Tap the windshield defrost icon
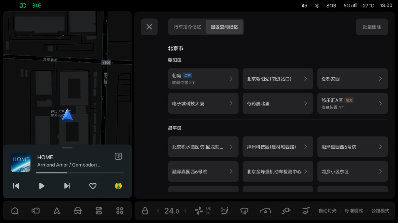Viewport: 398px width, 223px height. pyautogui.click(x=244, y=211)
